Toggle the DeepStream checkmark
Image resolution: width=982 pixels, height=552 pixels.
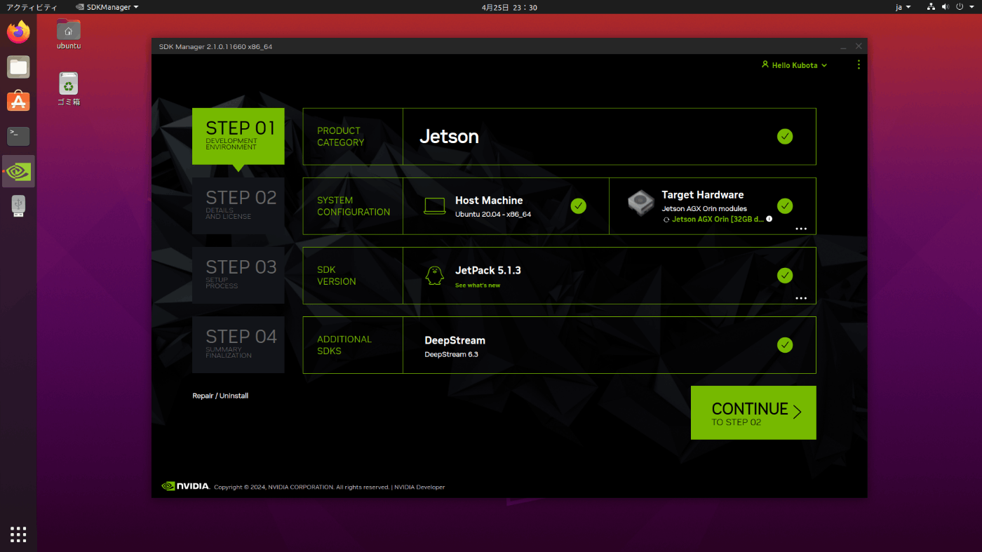785,345
